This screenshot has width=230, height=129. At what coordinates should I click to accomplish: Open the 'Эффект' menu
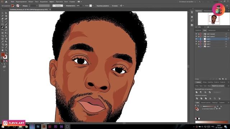52,2
